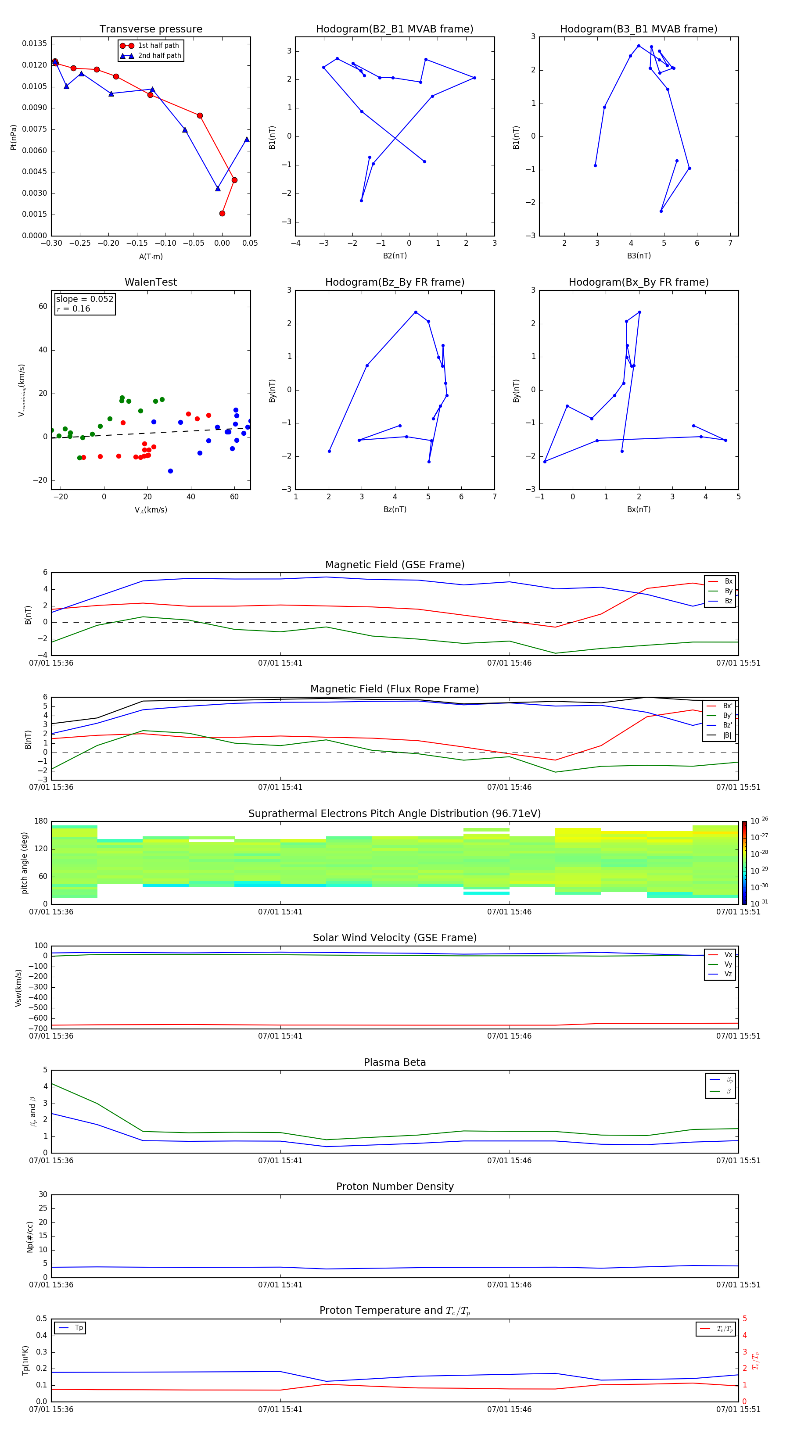Image resolution: width=790 pixels, height=1448 pixels.
Task: Click the '1st half path' legend entry
Action: point(150,46)
